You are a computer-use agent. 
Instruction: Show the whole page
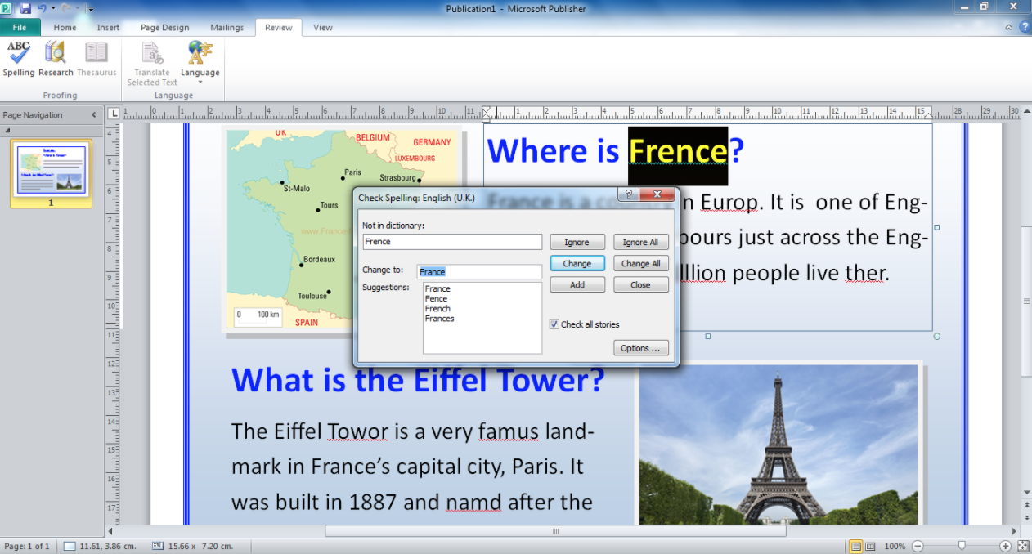1022,546
